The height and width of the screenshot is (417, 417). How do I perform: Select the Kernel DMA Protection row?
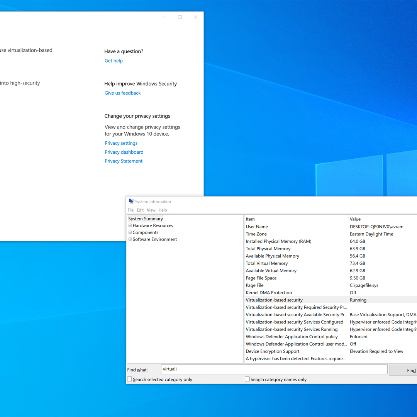coord(331,293)
